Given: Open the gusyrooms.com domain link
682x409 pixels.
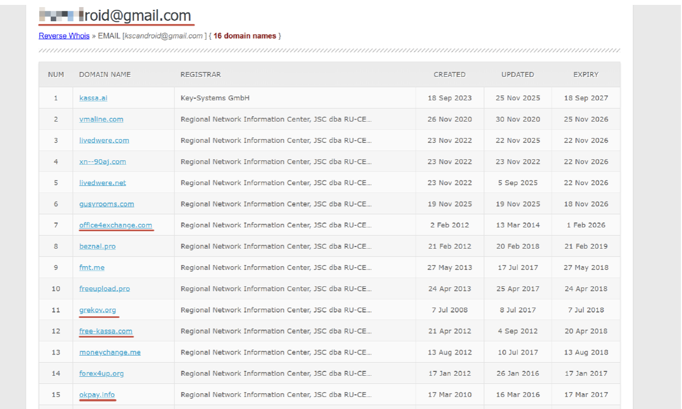Looking at the screenshot, I should tap(106, 204).
